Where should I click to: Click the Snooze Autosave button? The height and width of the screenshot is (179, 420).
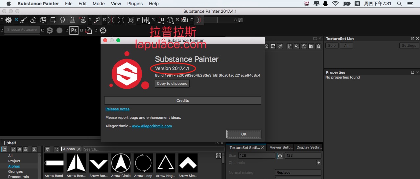pyautogui.click(x=22, y=30)
